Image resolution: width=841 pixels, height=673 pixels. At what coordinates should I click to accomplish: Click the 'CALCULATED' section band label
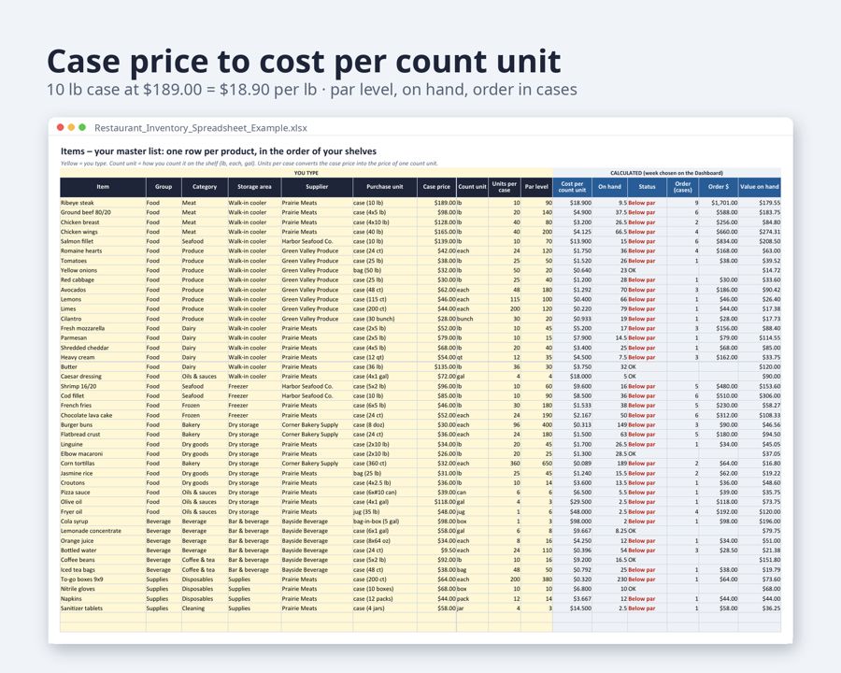pyautogui.click(x=666, y=173)
